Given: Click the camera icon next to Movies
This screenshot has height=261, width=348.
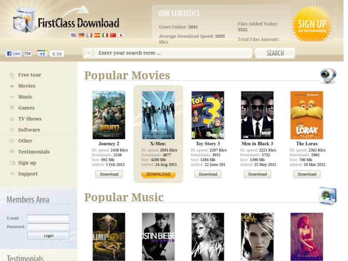Looking at the screenshot, I should [12, 86].
